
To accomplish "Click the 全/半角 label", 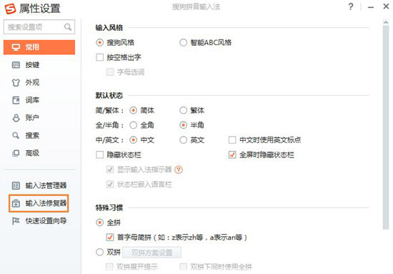I will point(109,125).
